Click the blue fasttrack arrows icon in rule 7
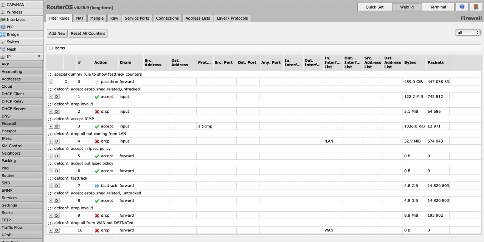This screenshot has height=242, width=484. 97,186
